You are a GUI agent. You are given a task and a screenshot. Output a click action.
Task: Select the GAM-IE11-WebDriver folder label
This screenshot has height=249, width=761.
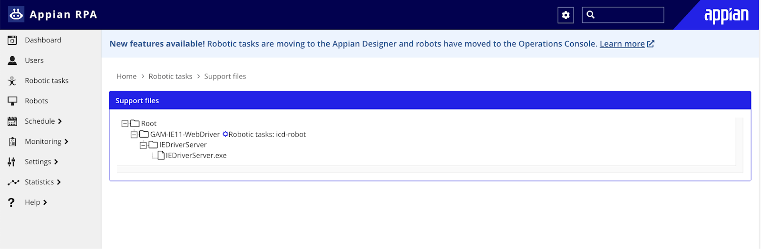185,134
